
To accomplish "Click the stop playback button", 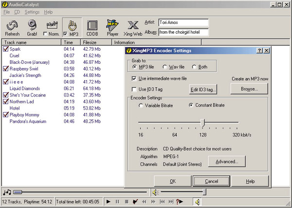I will [x=127, y=202].
